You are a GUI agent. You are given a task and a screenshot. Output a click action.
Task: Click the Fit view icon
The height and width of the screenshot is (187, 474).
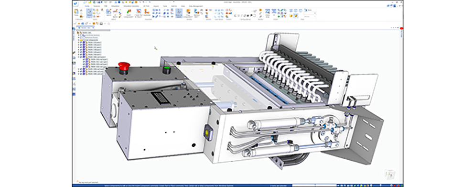[274, 13]
